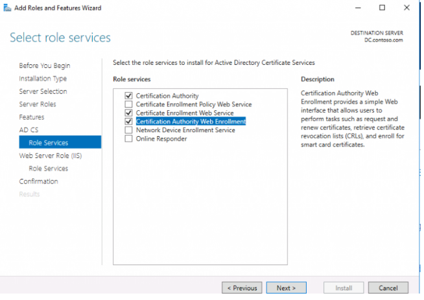The image size is (424, 300).
Task: Maximize the wizard window
Action: (x=382, y=8)
